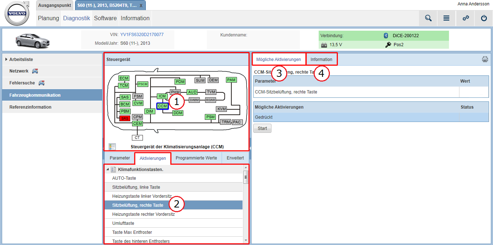Screen dimensions: 493x245
Task: Select the KVM control unit in diagram
Action: [222, 109]
